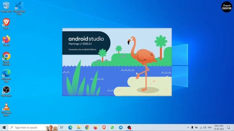Launch Brave browser from the taskbar

(104, 127)
